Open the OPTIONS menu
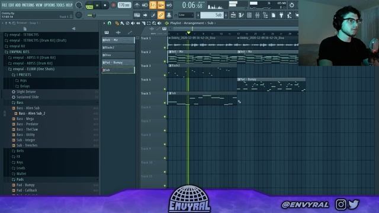The width and height of the screenshot is (379, 213). [x=50, y=5]
